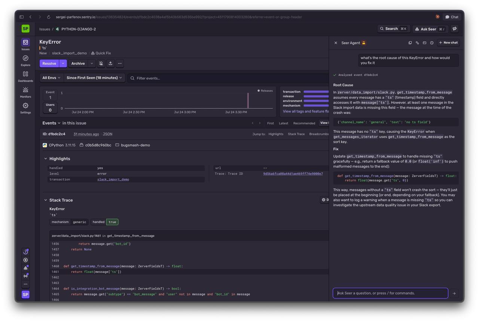Screen dimensions: 479x322
Task: Open the Chat button in browser bar
Action: [452, 17]
